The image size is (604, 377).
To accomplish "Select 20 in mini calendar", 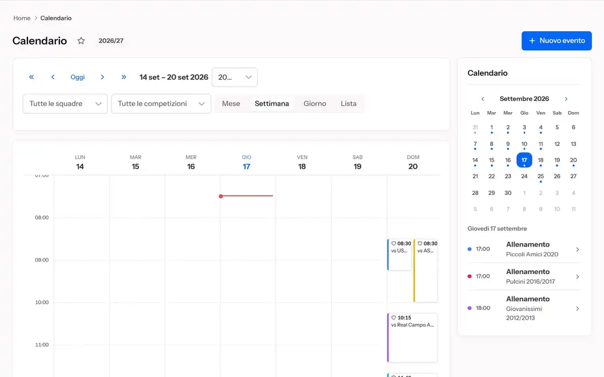I will click(573, 160).
